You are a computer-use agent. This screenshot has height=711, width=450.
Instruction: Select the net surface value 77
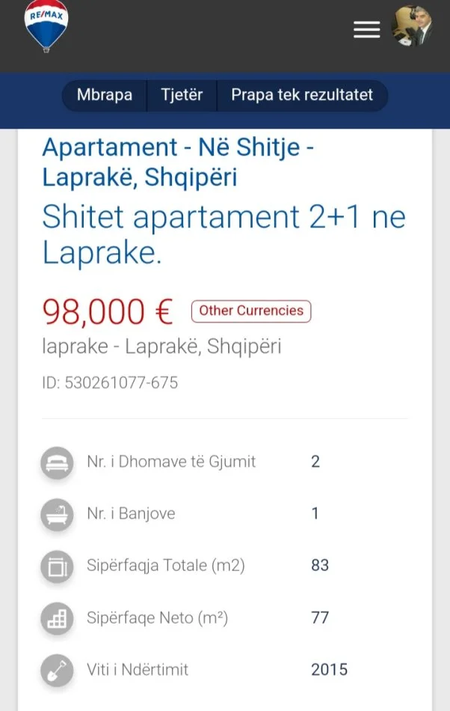coord(319,618)
